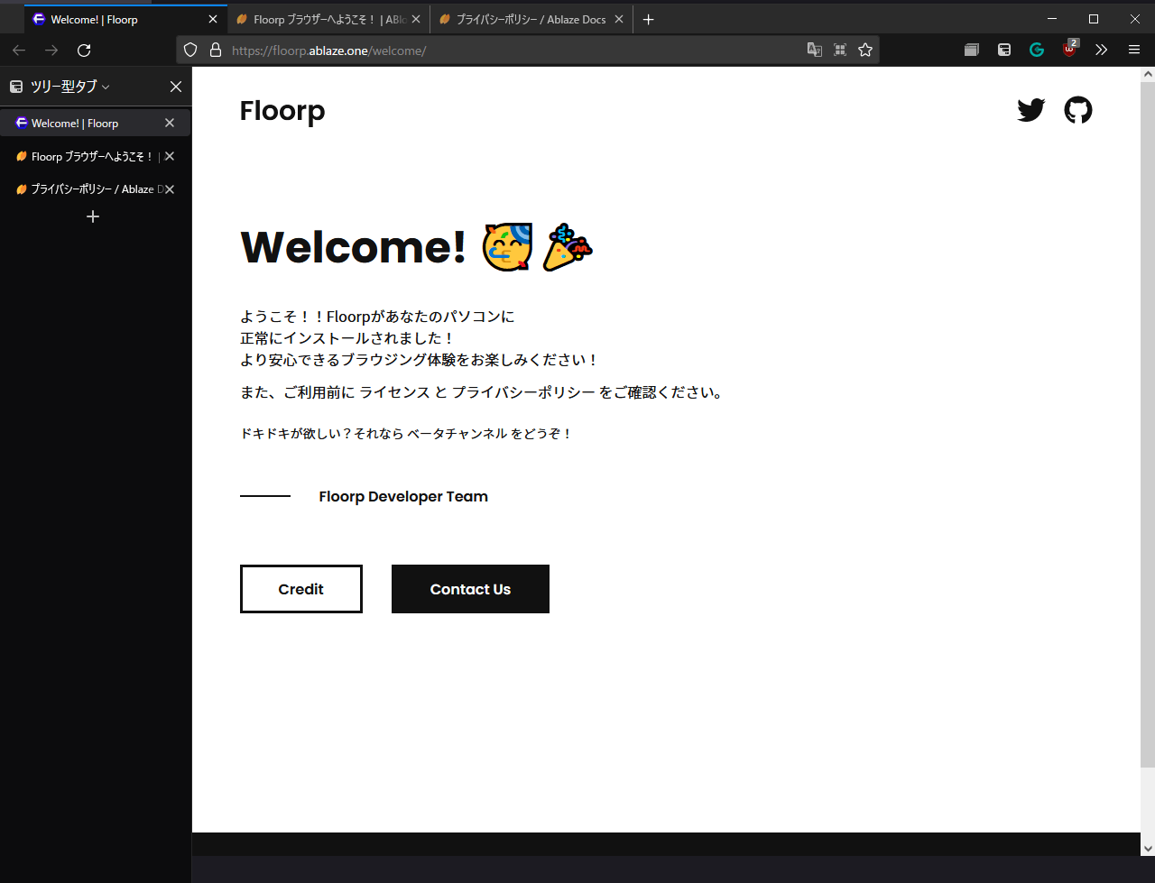
Task: Close the Floorp ブラウザーへようこそ top tab
Action: (416, 20)
